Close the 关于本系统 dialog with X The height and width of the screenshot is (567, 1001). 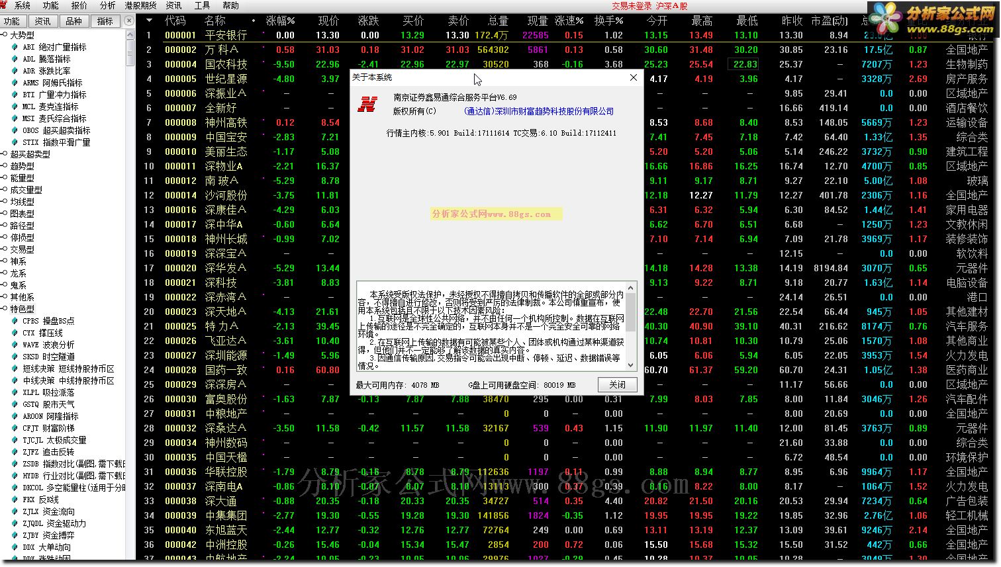click(x=633, y=77)
